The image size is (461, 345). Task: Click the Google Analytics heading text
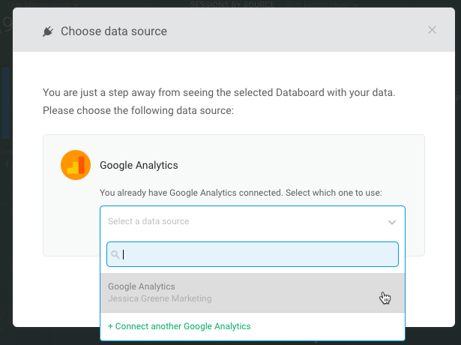(139, 165)
